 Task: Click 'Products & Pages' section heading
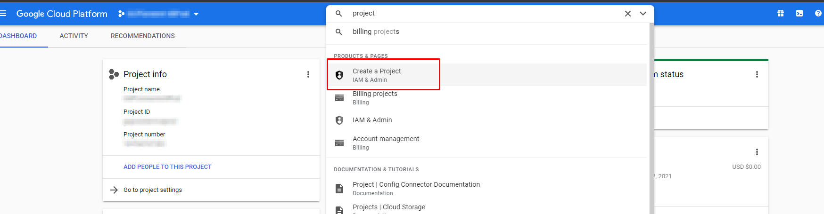(x=361, y=56)
